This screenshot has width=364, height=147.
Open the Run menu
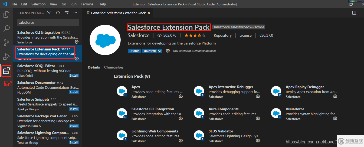[73, 4]
